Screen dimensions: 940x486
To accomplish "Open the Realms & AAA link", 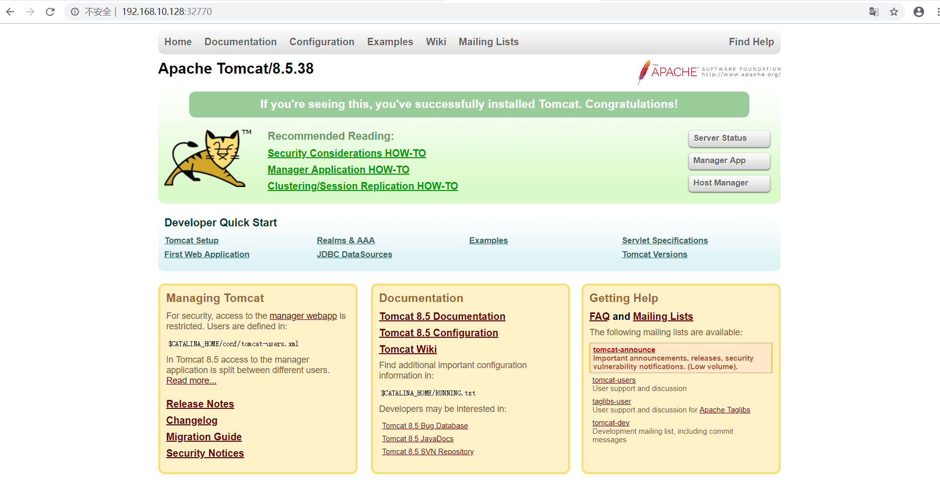I will (x=346, y=240).
